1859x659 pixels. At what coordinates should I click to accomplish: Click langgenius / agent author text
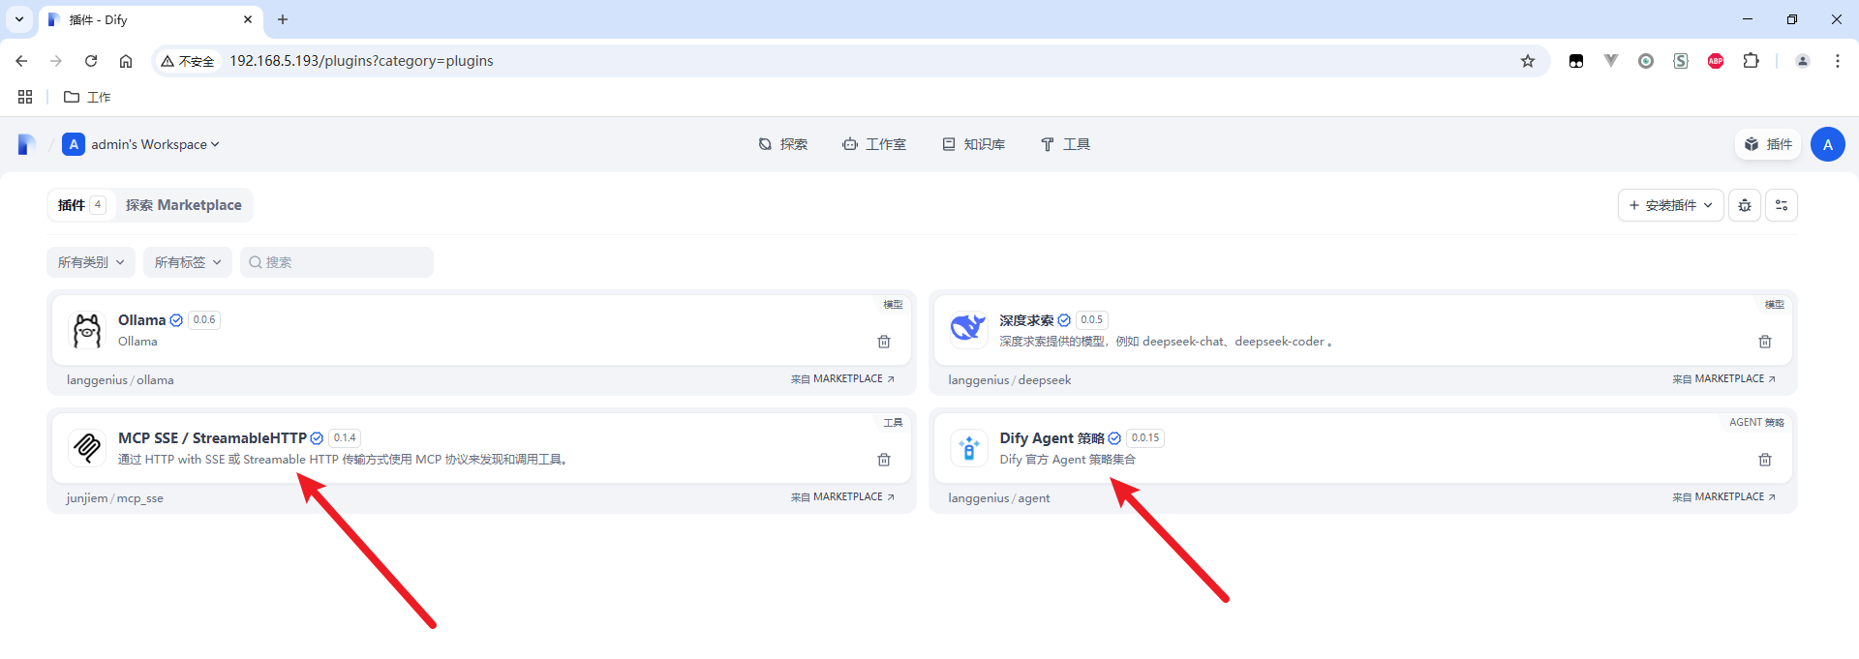point(999,498)
